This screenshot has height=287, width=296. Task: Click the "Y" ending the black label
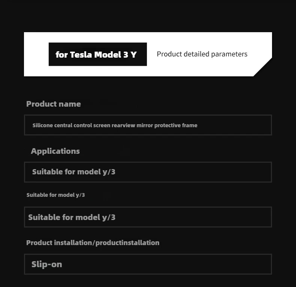coord(134,55)
